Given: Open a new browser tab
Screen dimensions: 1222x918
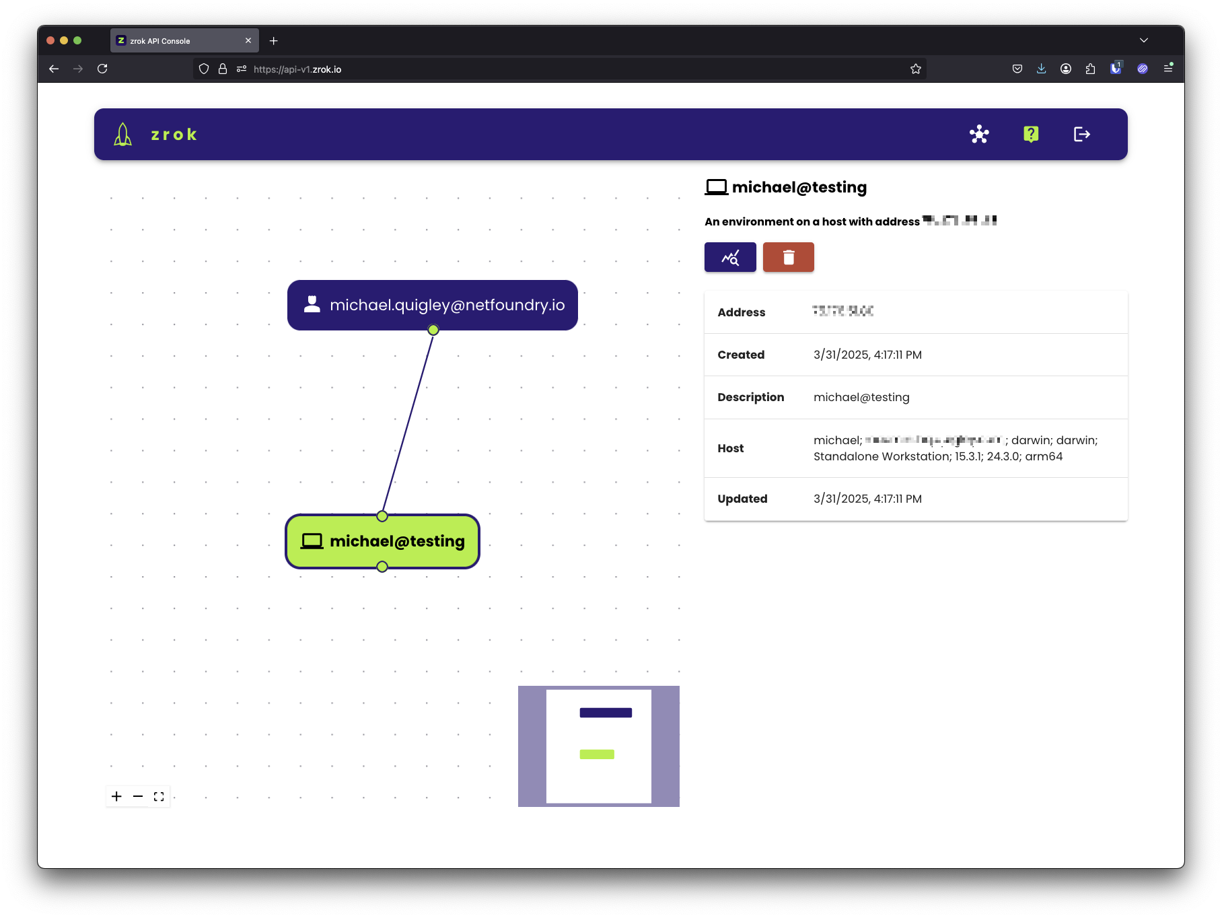Looking at the screenshot, I should click(274, 41).
